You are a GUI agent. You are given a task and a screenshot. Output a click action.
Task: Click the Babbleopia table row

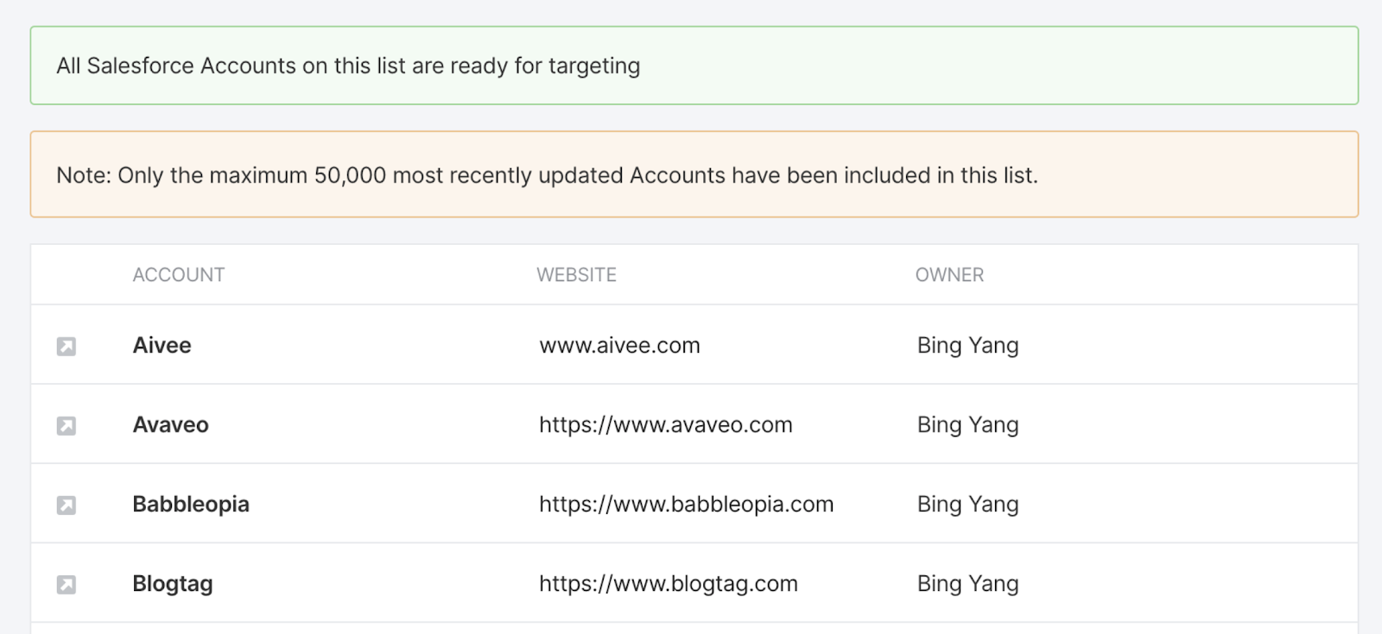pos(691,504)
